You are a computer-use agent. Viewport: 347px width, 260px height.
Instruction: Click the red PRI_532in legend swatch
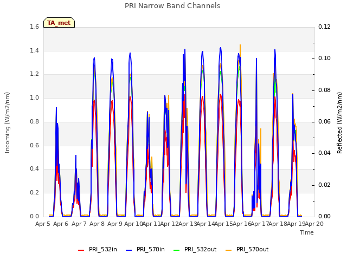pos(81,250)
